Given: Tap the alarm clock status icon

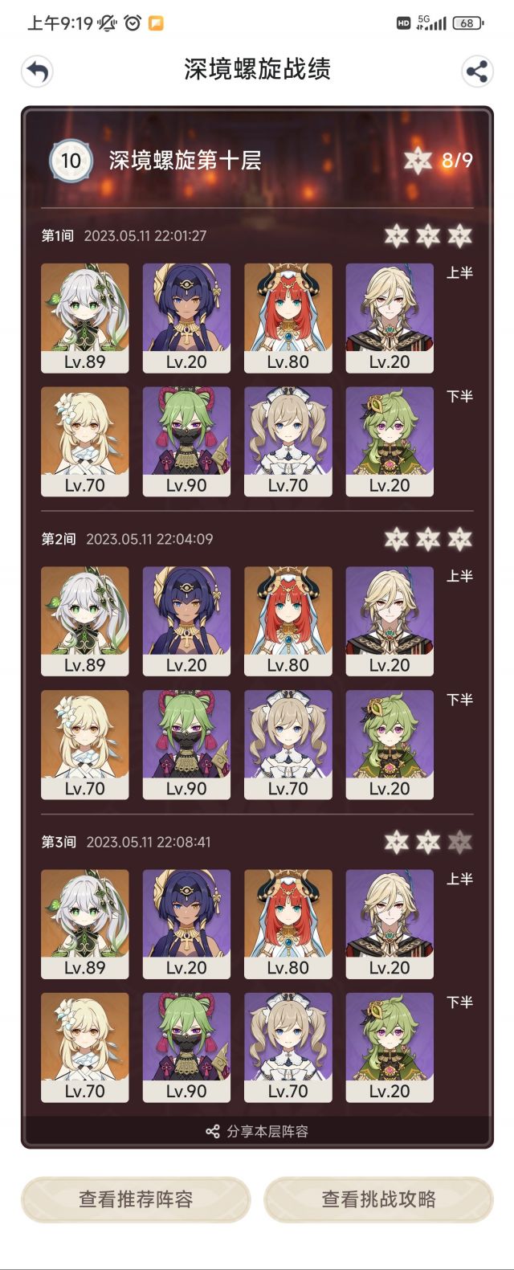Looking at the screenshot, I should (133, 23).
